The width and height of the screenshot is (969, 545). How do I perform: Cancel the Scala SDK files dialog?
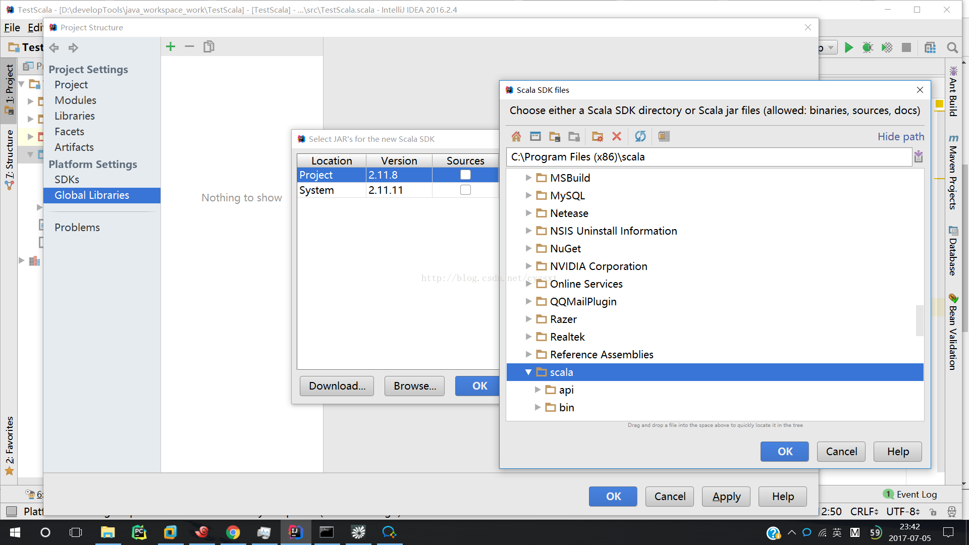(x=841, y=451)
